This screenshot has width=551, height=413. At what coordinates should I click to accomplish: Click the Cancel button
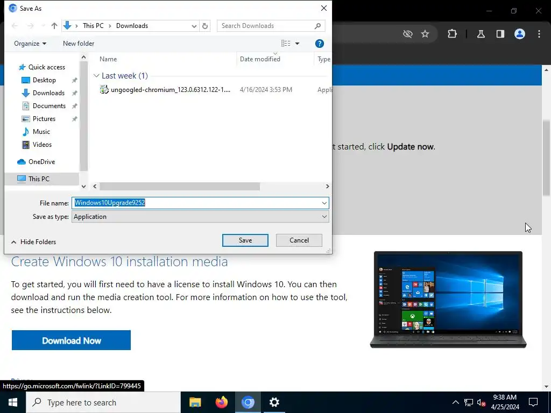click(299, 240)
